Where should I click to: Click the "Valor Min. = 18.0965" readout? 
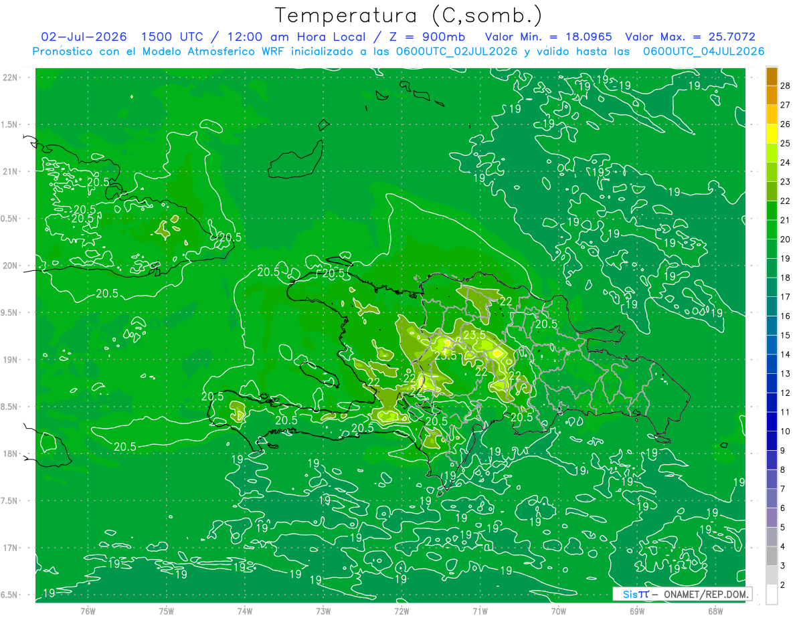point(547,37)
